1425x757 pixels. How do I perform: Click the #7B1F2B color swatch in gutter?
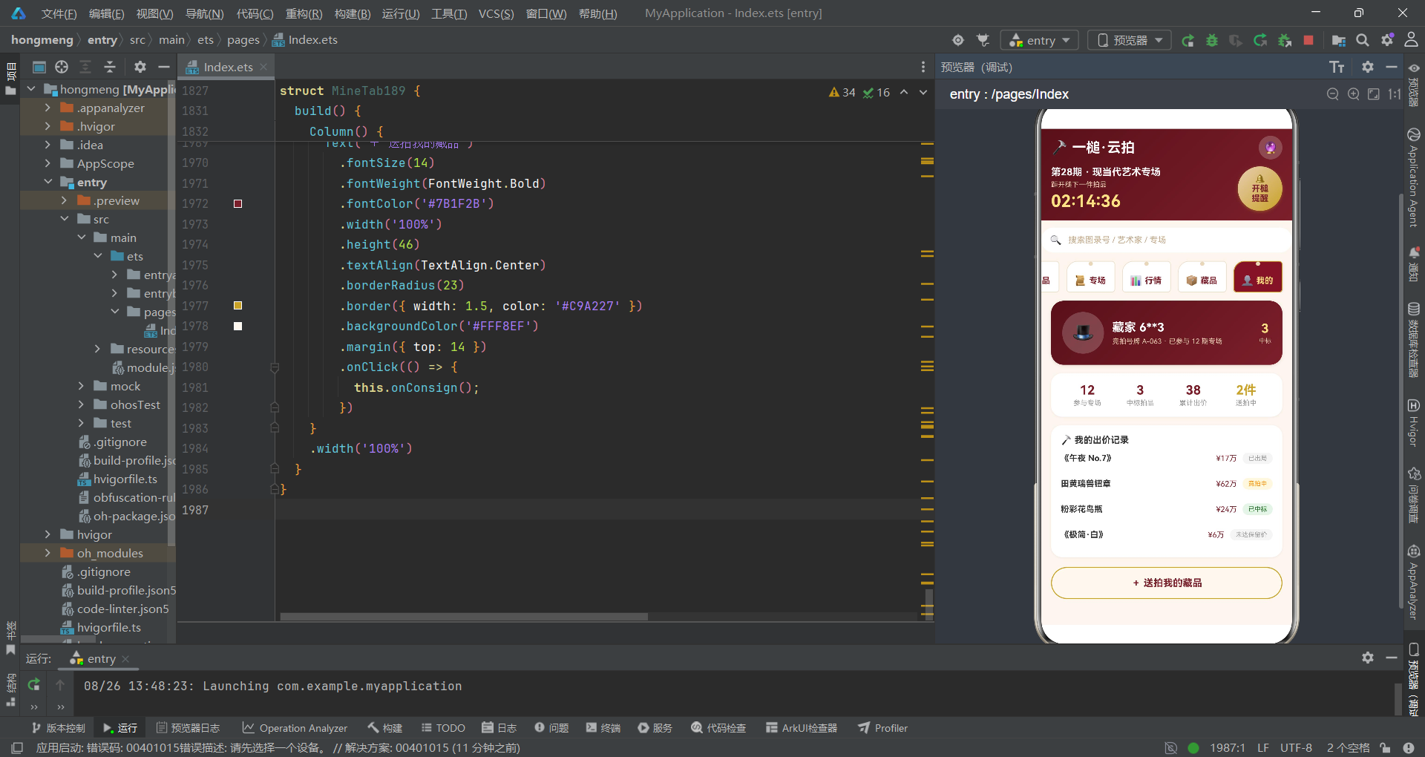pyautogui.click(x=237, y=203)
